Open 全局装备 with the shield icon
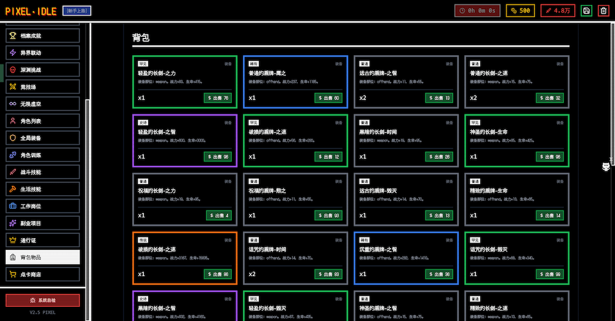Image resolution: width=615 pixels, height=321 pixels. (42, 138)
